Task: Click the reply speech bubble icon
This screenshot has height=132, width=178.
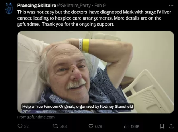Action: point(20,126)
